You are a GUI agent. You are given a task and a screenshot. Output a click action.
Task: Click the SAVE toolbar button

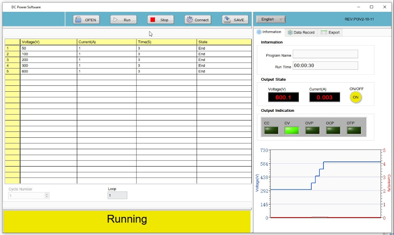click(235, 20)
